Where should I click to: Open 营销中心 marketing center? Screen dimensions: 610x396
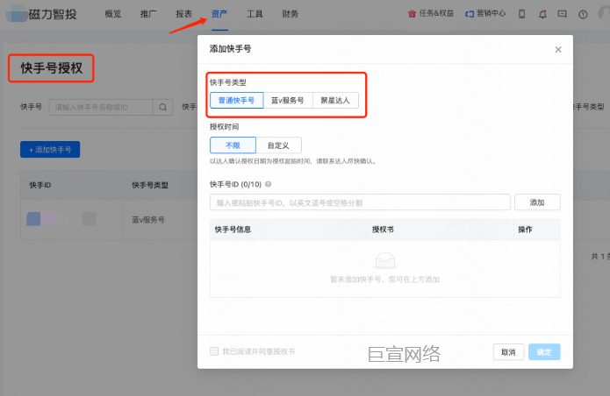pyautogui.click(x=485, y=14)
